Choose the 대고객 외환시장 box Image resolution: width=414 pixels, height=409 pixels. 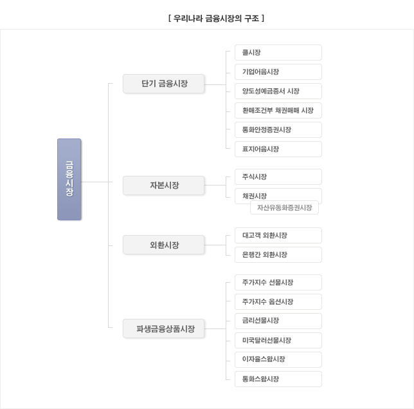point(278,236)
